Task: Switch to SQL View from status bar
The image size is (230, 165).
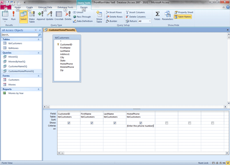Action: pos(224,163)
